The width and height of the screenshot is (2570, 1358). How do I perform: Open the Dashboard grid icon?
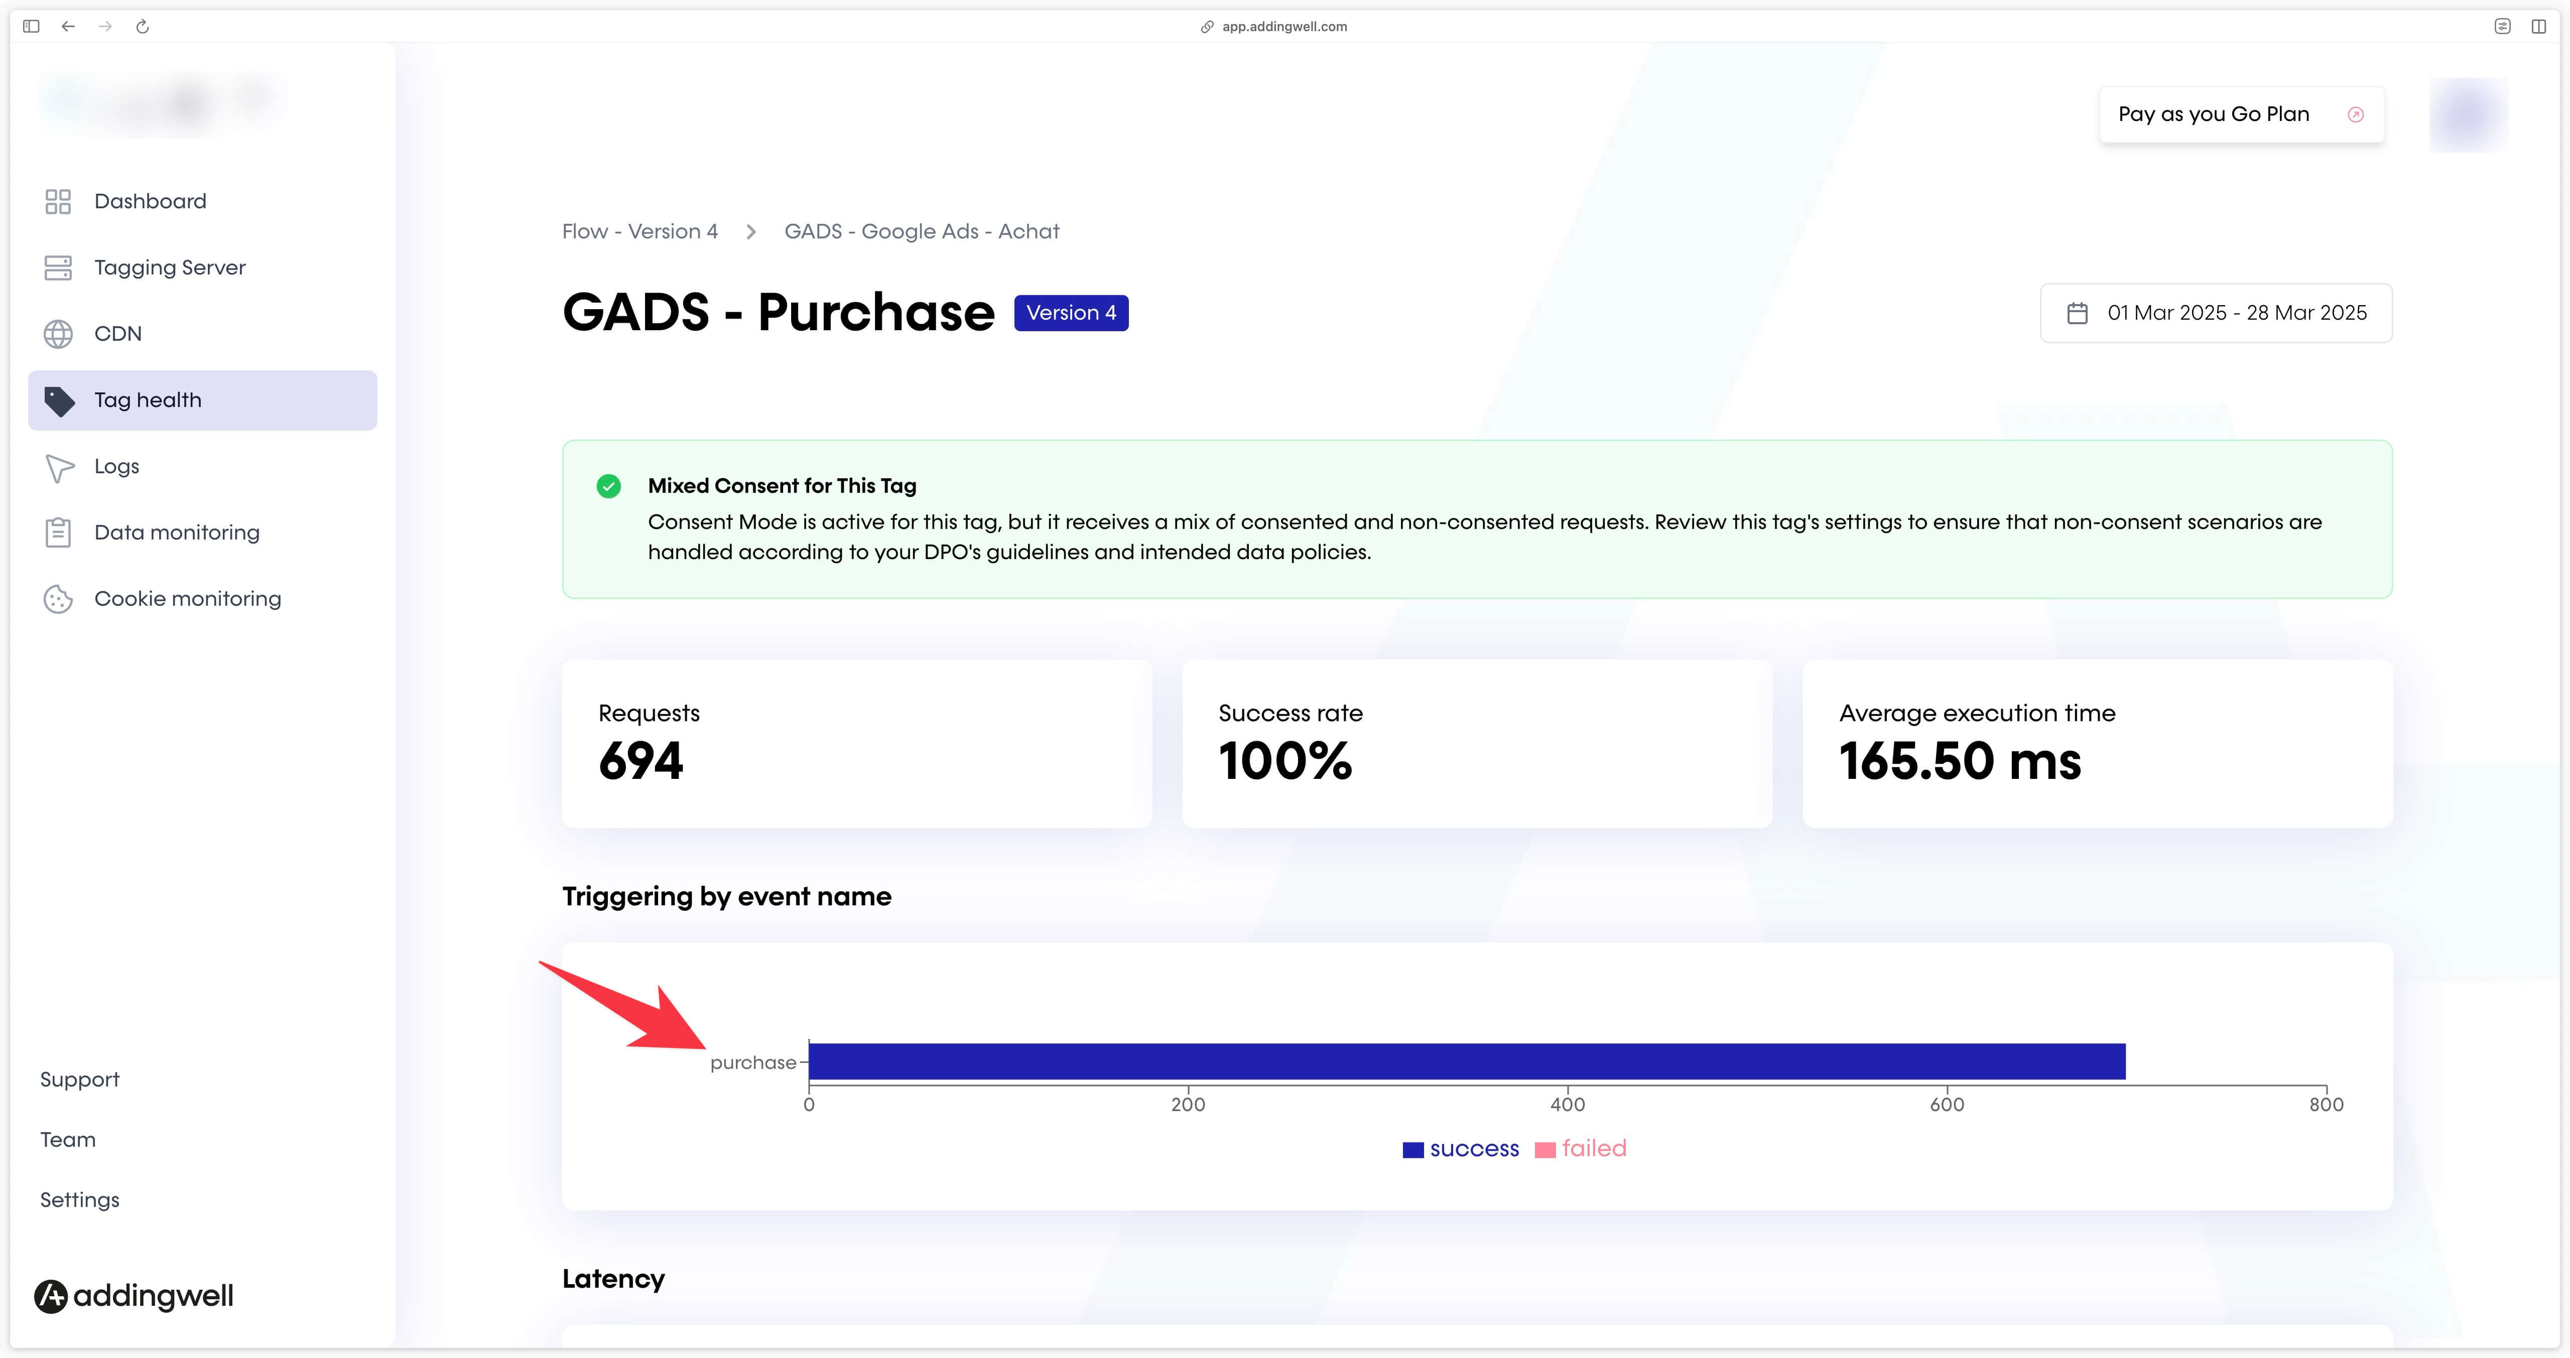(58, 202)
